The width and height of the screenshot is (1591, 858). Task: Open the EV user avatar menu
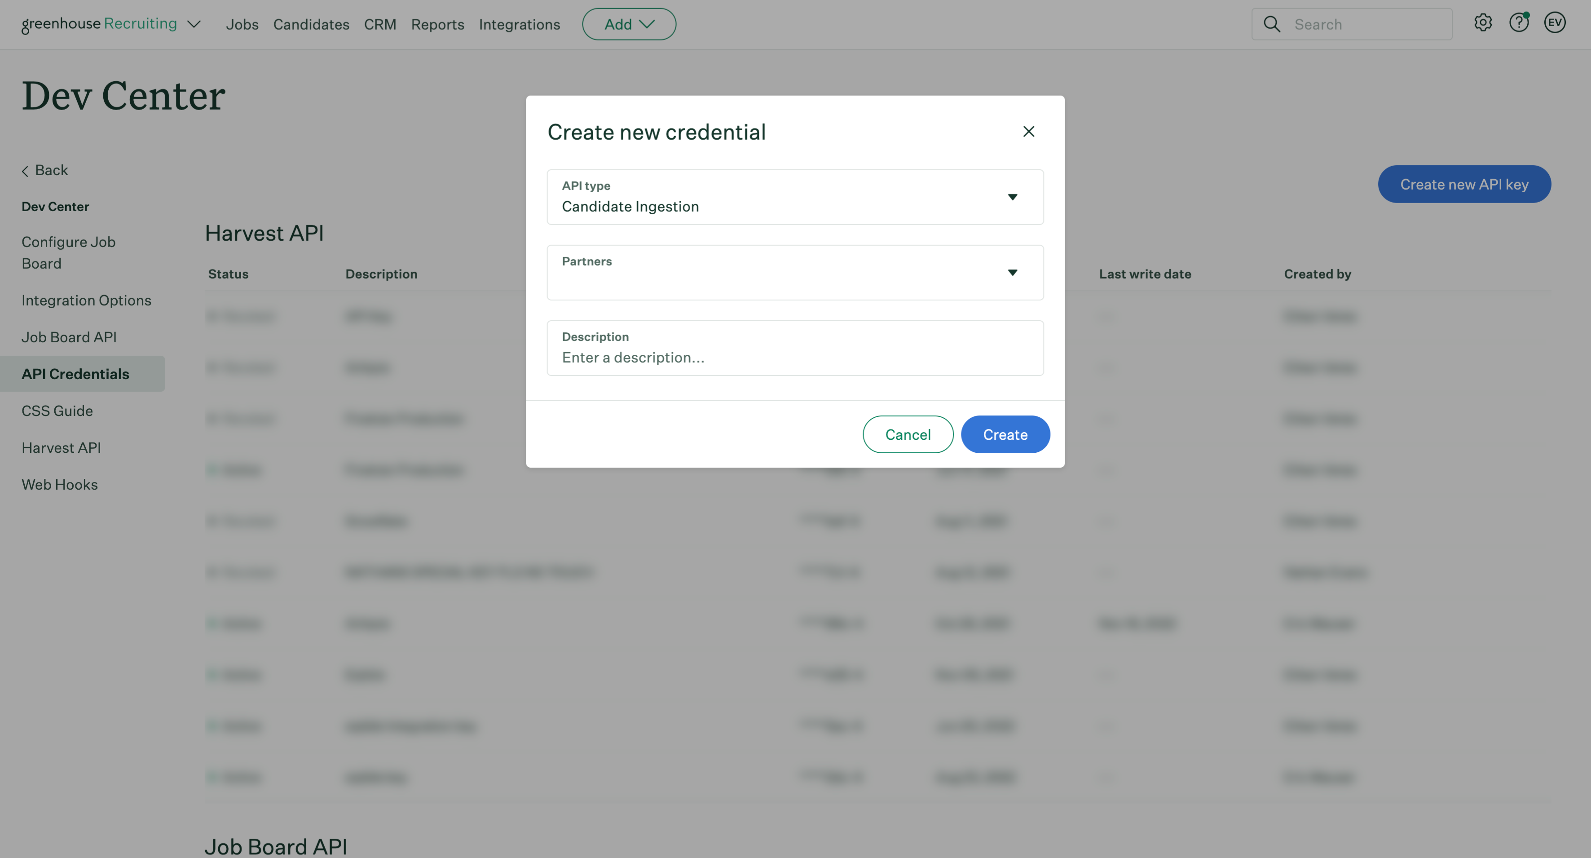[x=1555, y=23]
